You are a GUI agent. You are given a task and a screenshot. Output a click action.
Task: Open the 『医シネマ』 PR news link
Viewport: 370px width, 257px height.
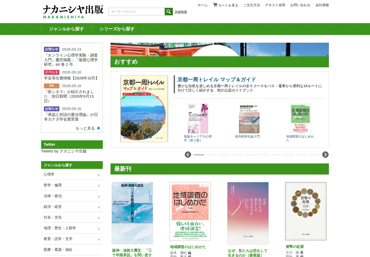point(69,96)
